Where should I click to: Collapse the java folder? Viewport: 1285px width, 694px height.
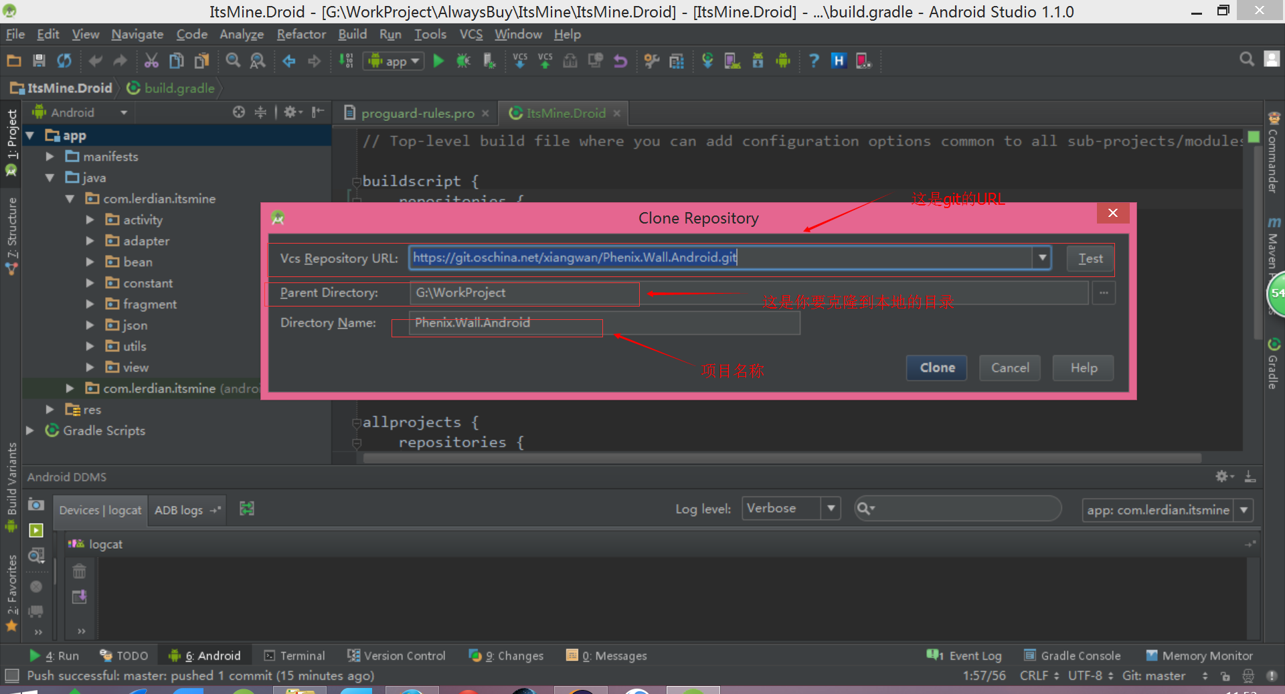50,178
